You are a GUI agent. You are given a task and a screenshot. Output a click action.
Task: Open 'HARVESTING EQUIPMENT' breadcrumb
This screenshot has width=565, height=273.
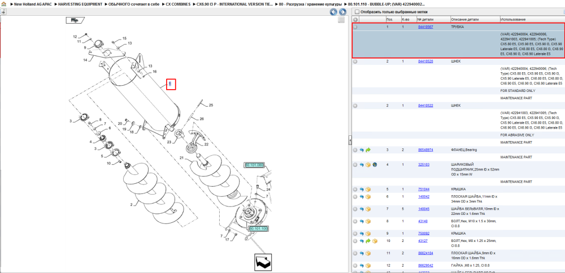tap(80, 5)
